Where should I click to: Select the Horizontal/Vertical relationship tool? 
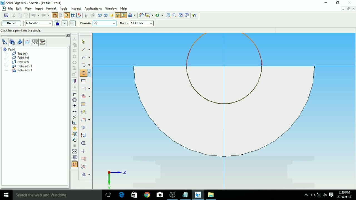(x=75, y=106)
